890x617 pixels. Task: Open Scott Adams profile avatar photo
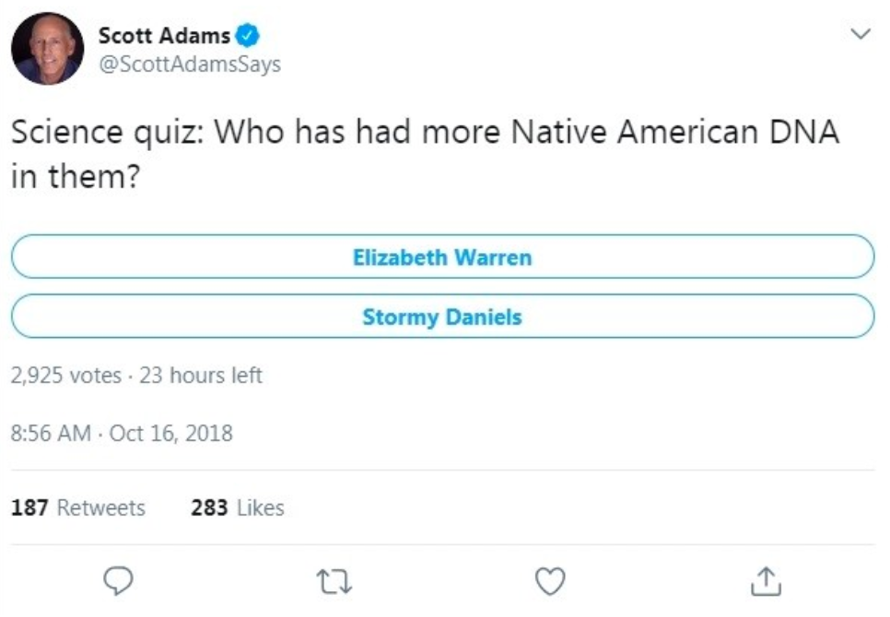pyautogui.click(x=47, y=49)
